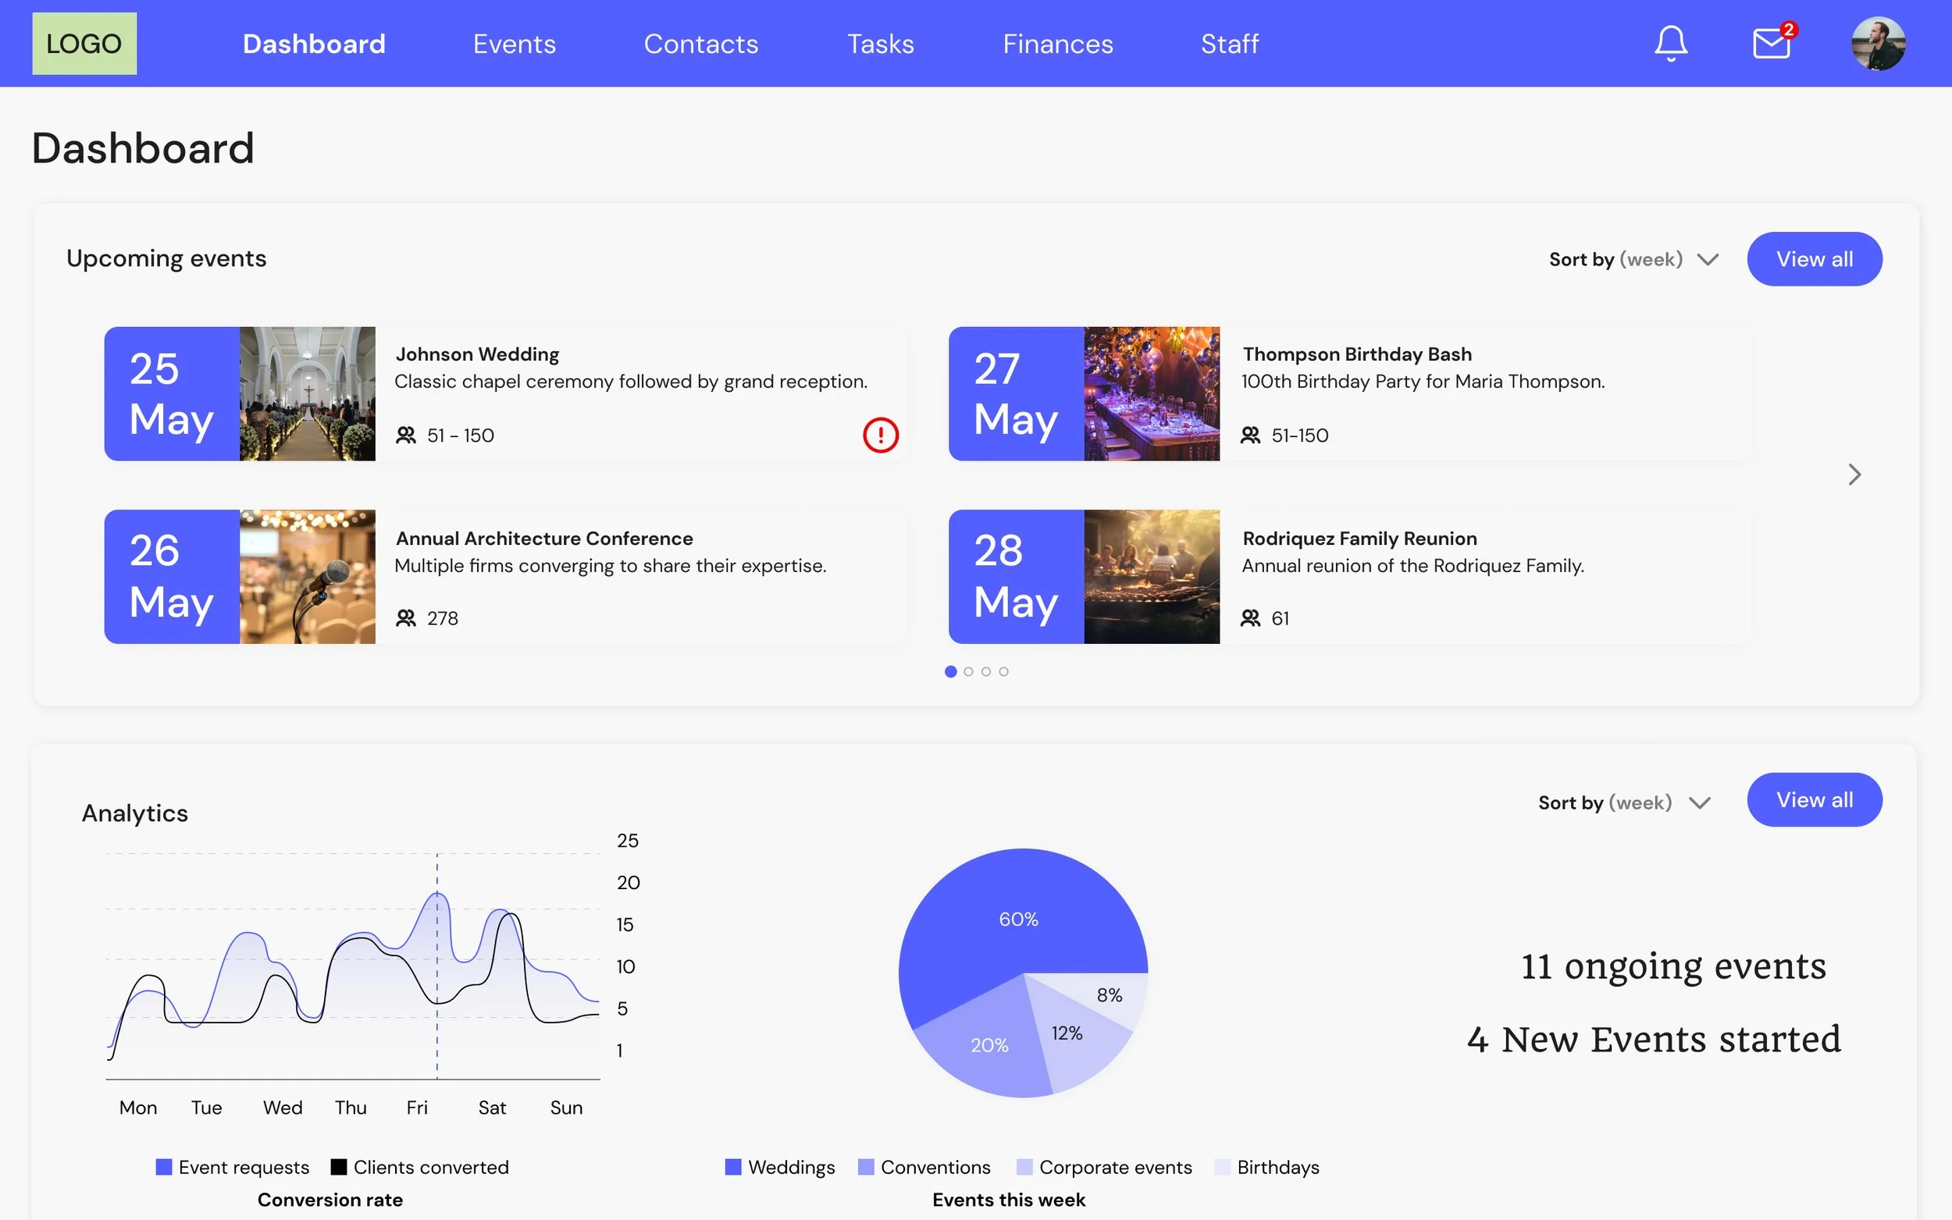Click View all in Analytics section
Viewport: 1952px width, 1220px height.
click(x=1814, y=799)
